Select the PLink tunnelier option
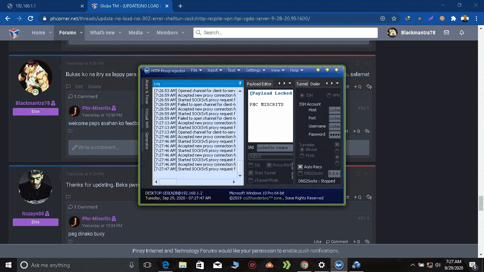Viewport: 484px width, 272px height. (x=302, y=155)
